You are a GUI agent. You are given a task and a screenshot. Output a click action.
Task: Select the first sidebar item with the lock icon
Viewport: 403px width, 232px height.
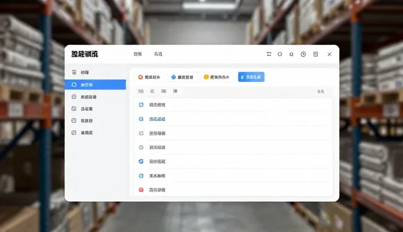tap(95, 72)
